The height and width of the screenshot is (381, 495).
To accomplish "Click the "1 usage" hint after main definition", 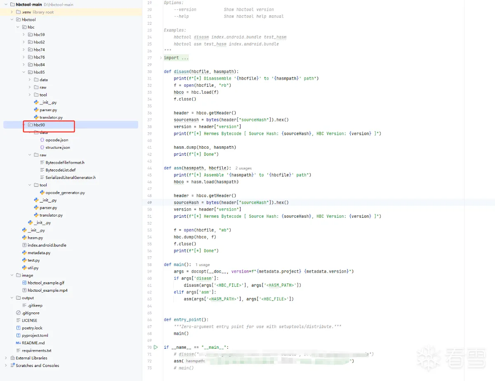I will point(203,264).
